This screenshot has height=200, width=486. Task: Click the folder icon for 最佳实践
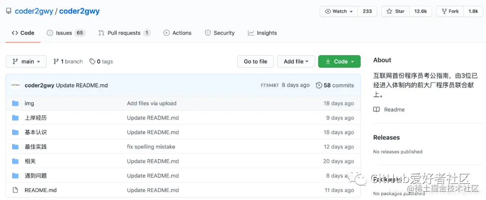15,147
